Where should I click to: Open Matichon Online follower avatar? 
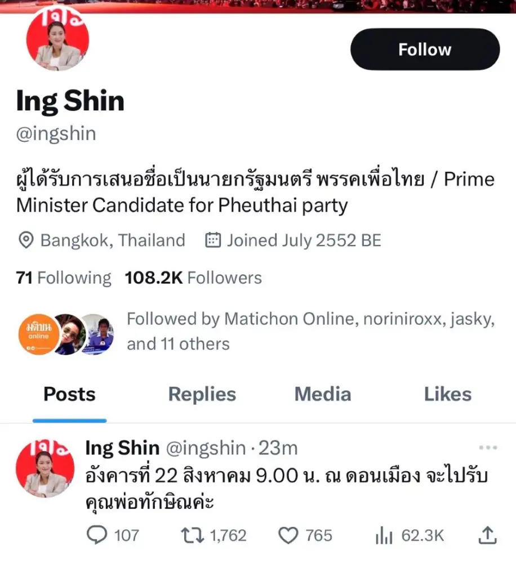tap(39, 334)
